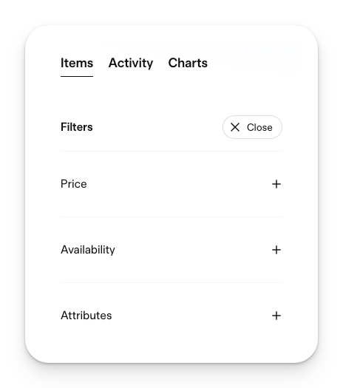Click the Filters heading text
The height and width of the screenshot is (388, 343).
click(76, 127)
